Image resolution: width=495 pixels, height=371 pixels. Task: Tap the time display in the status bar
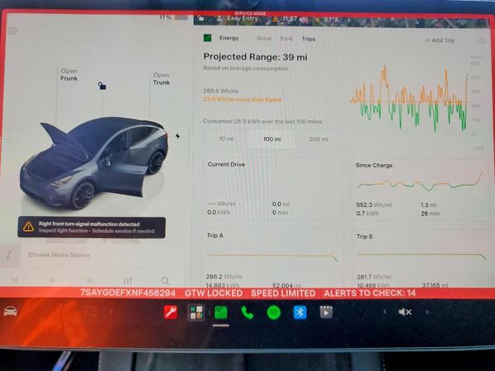pyautogui.click(x=295, y=19)
